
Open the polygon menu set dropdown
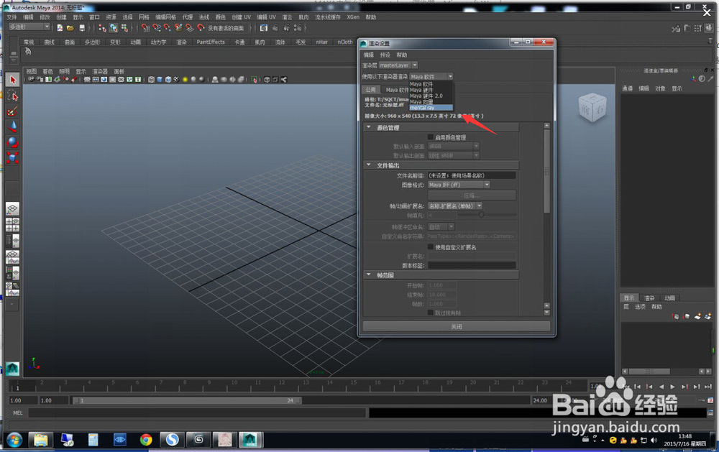[x=29, y=27]
